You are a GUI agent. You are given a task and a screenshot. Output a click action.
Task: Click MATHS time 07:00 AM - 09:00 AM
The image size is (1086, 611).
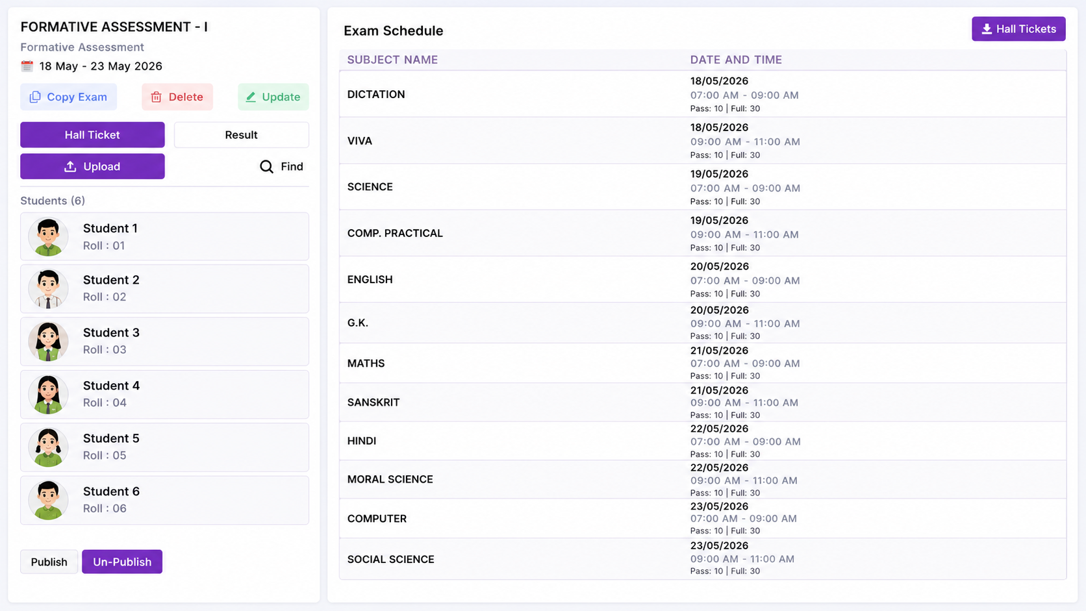pyautogui.click(x=745, y=364)
